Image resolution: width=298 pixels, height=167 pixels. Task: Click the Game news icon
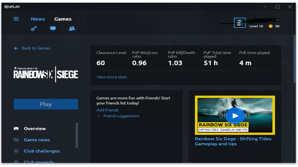pyautogui.click(x=16, y=140)
